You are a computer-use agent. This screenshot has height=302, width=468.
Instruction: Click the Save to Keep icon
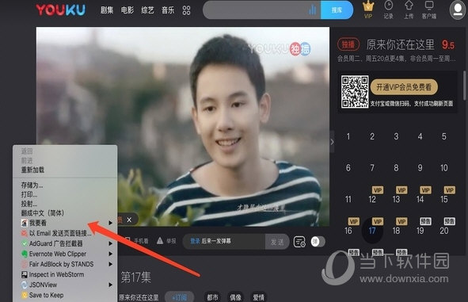(x=25, y=295)
